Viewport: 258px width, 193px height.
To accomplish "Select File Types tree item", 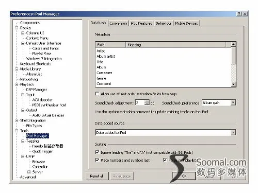I will tap(34, 126).
